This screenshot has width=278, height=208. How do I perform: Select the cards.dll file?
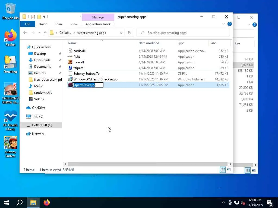click(x=80, y=51)
